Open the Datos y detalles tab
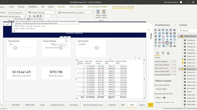 click(x=76, y=7)
